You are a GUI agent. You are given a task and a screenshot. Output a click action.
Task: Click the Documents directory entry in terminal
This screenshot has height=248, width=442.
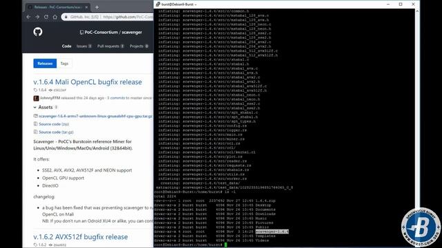click(265, 209)
